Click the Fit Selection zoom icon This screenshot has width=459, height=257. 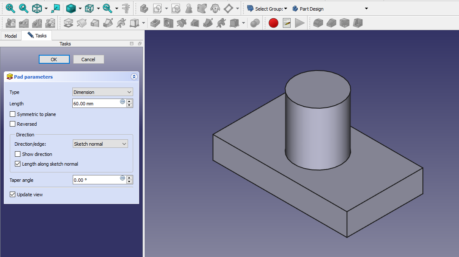click(x=23, y=8)
